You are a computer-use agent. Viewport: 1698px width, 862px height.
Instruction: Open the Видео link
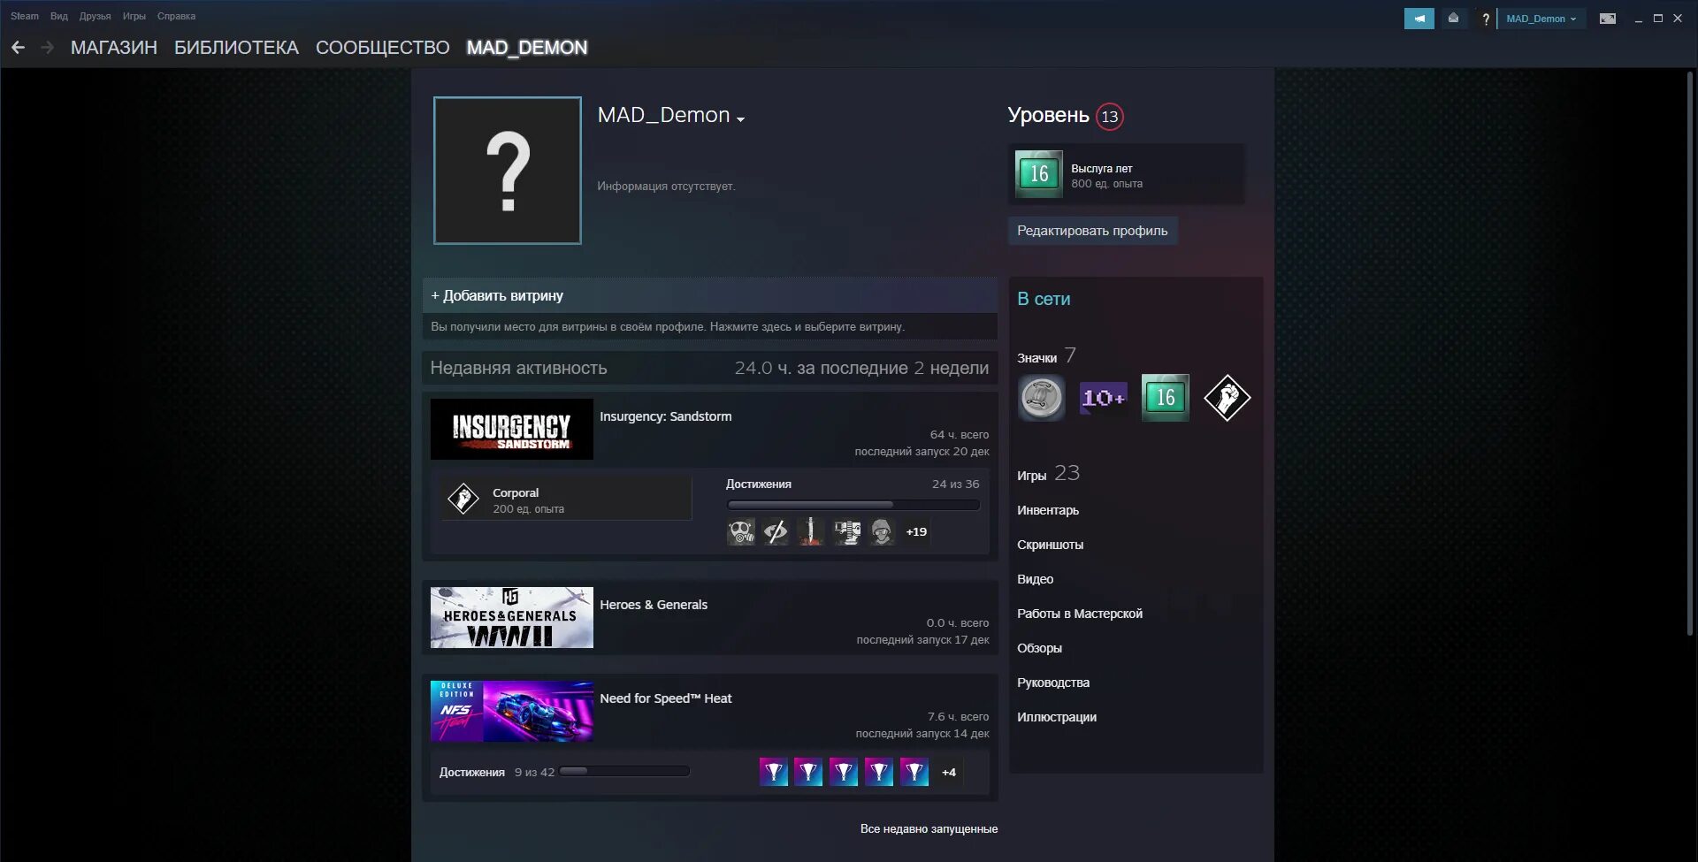[x=1035, y=579]
